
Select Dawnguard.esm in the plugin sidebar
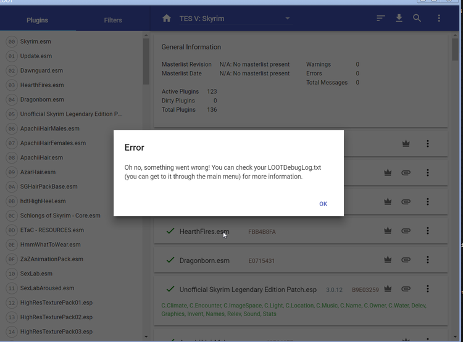pos(71,70)
